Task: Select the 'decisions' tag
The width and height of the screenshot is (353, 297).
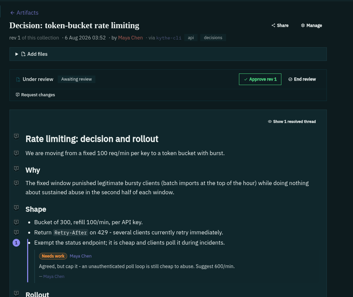Action: tap(213, 38)
